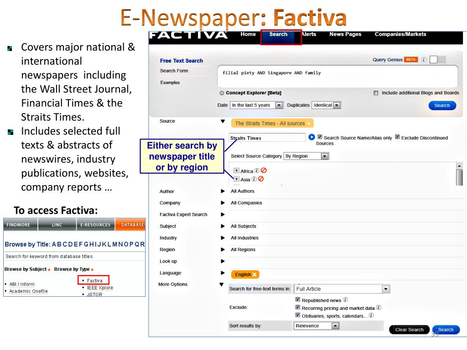The height and width of the screenshot is (350, 467).
Task: Open the Africa region info icon
Action: coord(257,171)
